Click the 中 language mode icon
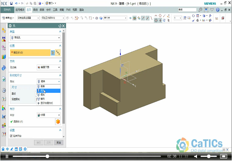This screenshot has height=161, width=232. [x=7, y=149]
